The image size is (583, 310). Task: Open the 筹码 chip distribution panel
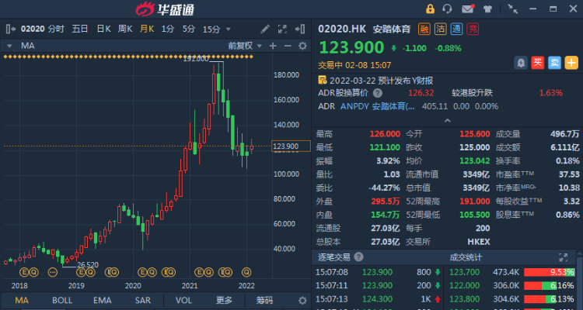point(264,301)
